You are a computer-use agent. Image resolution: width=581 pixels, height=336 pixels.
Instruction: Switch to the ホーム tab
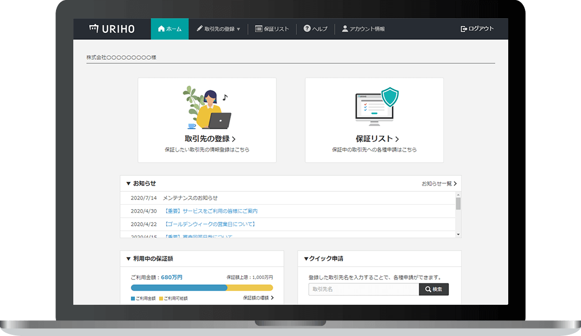click(170, 29)
